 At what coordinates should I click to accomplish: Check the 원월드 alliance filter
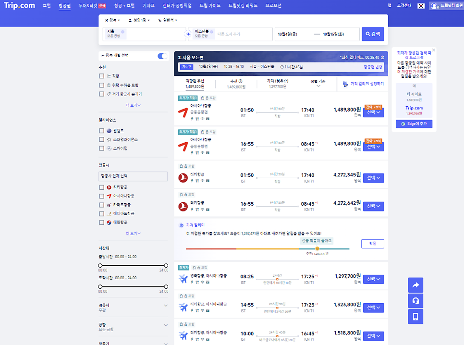[x=101, y=131]
